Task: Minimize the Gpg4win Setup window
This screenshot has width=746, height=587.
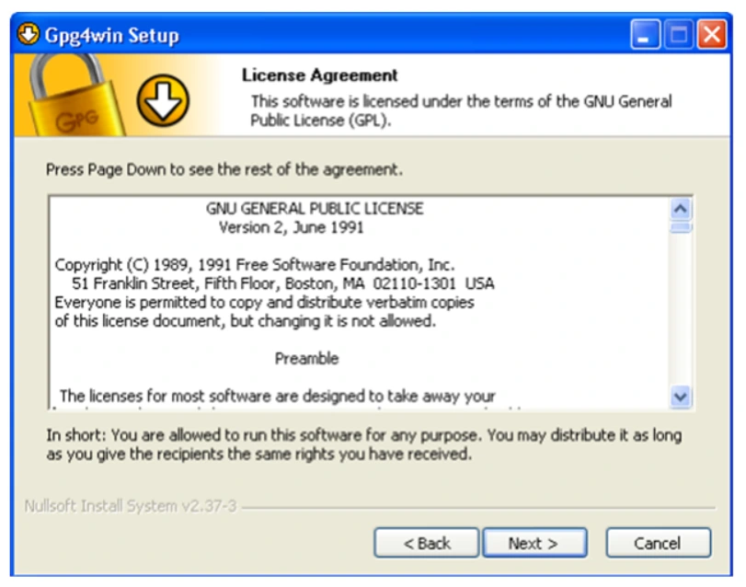Action: coord(645,34)
